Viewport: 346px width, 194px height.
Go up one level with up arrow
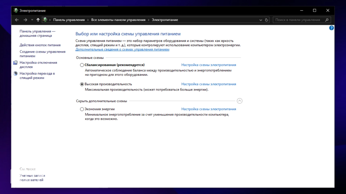[38, 20]
